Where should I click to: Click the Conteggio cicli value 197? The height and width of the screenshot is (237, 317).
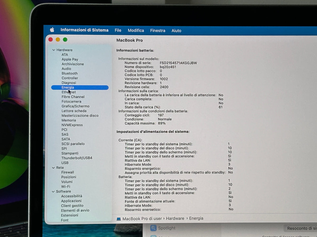click(x=161, y=115)
